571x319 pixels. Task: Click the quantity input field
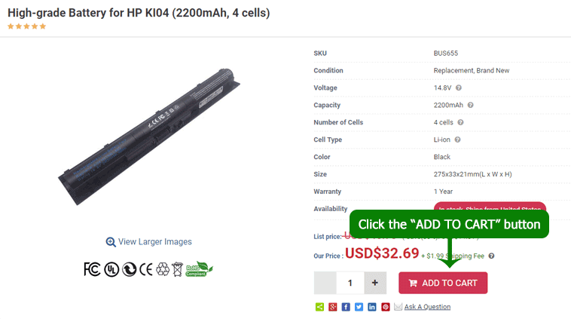click(350, 283)
